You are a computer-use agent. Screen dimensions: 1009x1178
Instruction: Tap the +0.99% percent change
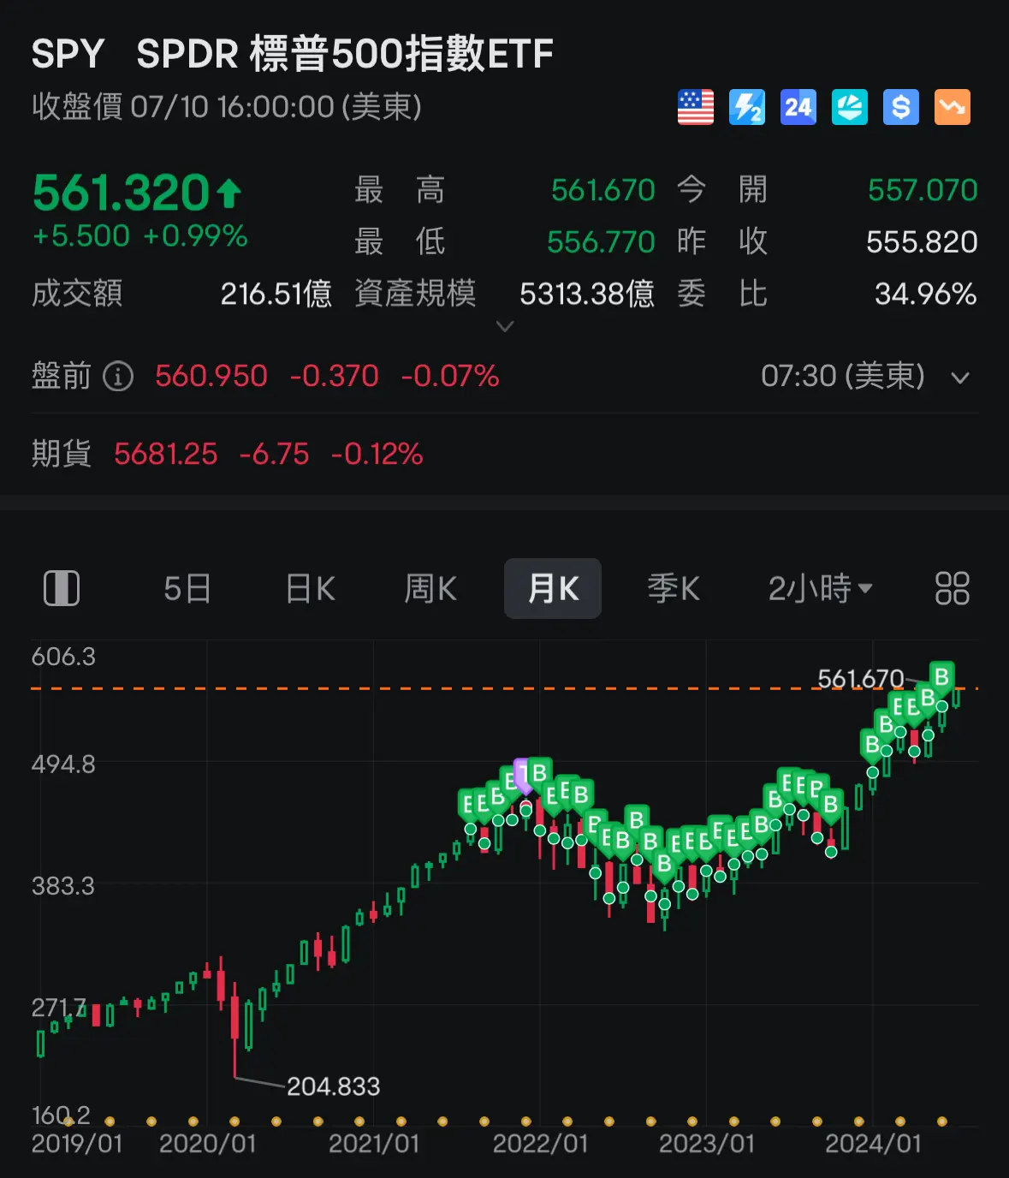click(x=195, y=235)
